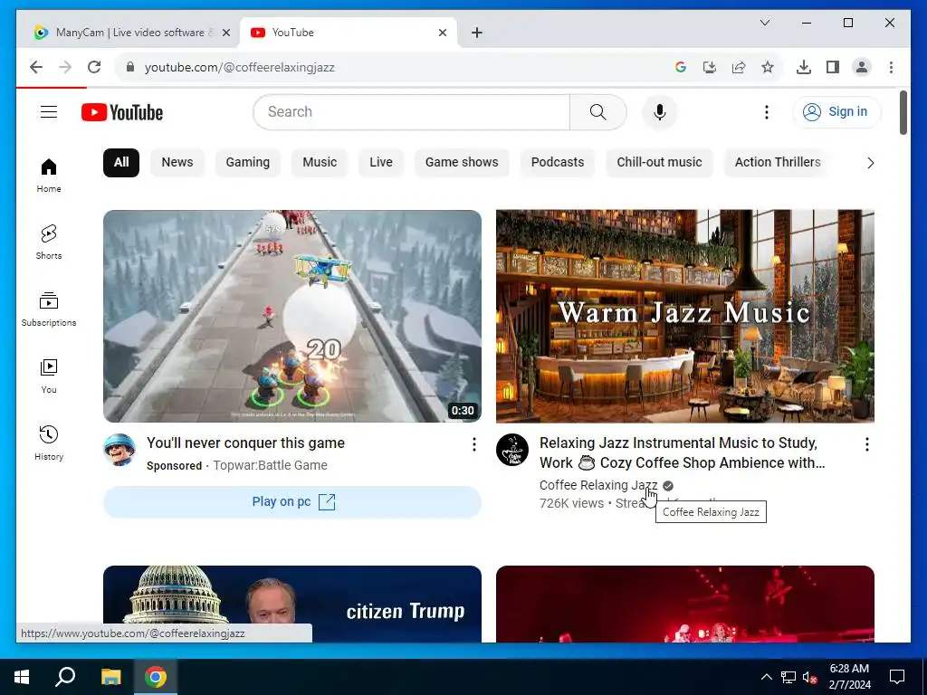
Task: Open the citizen Trump video thumbnail
Action: click(292, 604)
